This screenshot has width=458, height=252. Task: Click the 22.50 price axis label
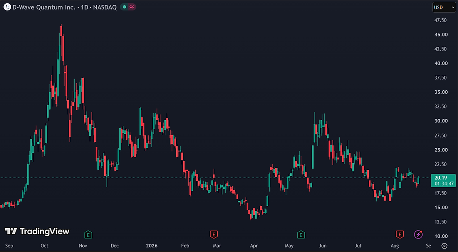point(440,164)
